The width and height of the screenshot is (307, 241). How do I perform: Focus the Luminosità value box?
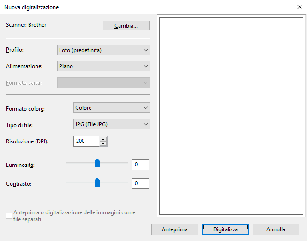click(x=140, y=165)
